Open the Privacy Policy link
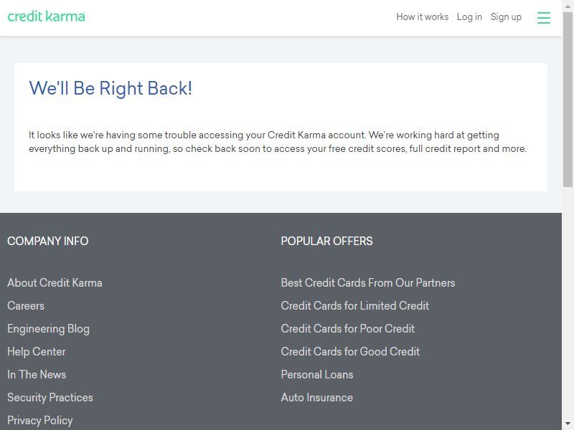 tap(40, 421)
